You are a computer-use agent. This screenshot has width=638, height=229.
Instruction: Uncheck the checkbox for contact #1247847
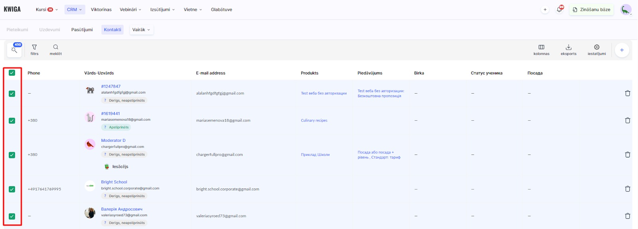coord(12,94)
